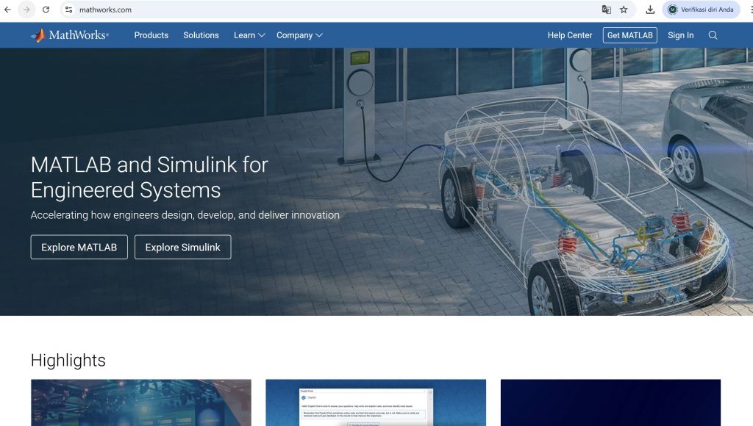Open site search magnifier icon

click(x=713, y=35)
